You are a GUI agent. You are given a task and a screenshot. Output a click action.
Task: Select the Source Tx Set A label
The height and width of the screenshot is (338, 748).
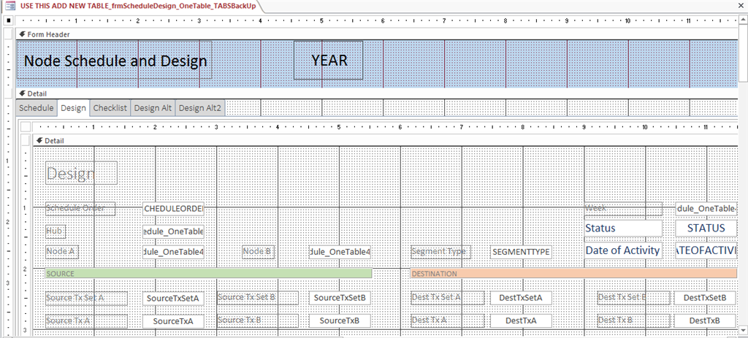click(x=86, y=298)
